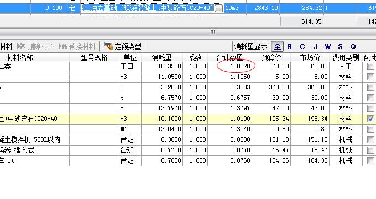This screenshot has height=199, width=376.
Task: Click the 单位 column header
Action: click(x=130, y=57)
